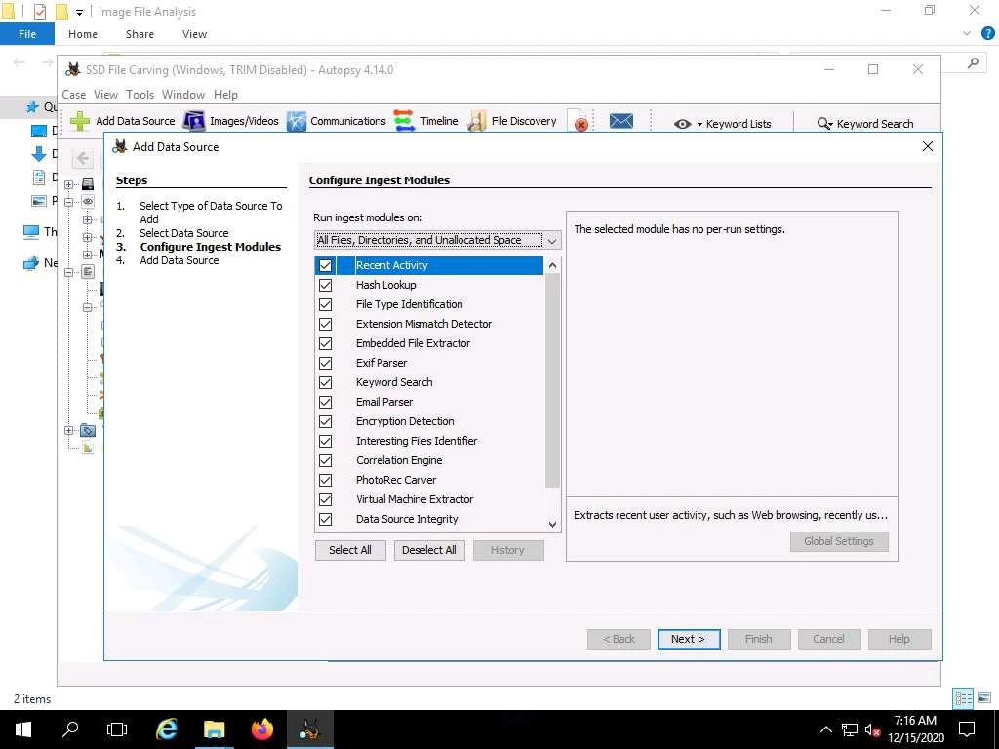
Task: Open File Explorer taskbar icon
Action: (x=214, y=729)
